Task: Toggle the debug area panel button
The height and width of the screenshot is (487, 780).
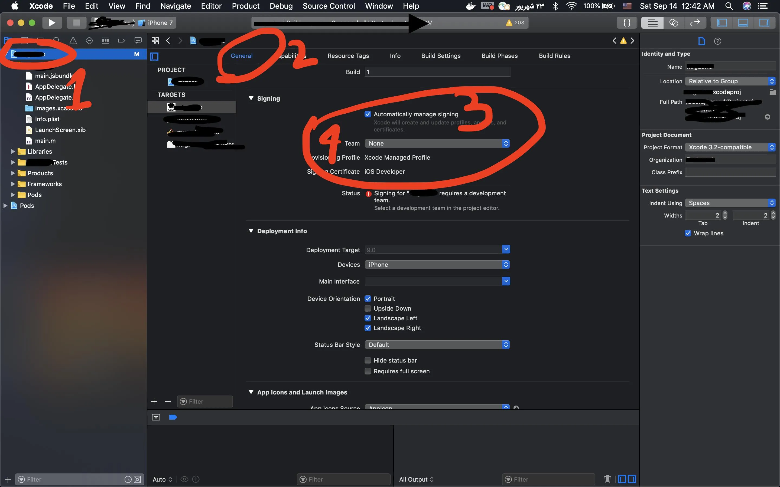Action: (743, 22)
